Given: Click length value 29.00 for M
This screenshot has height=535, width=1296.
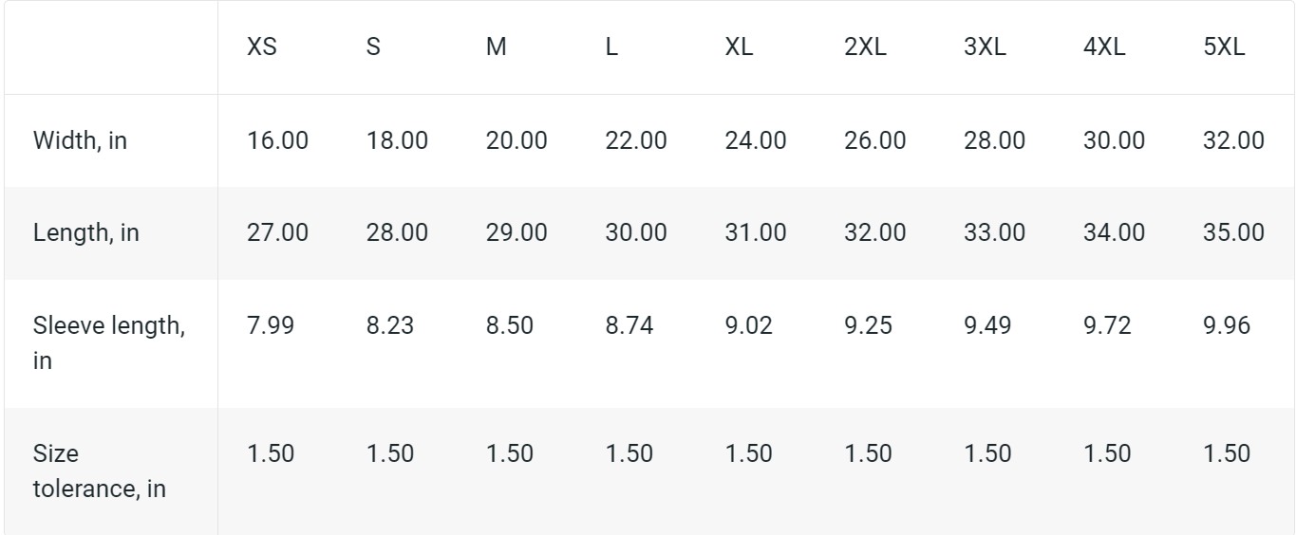Looking at the screenshot, I should tap(517, 232).
